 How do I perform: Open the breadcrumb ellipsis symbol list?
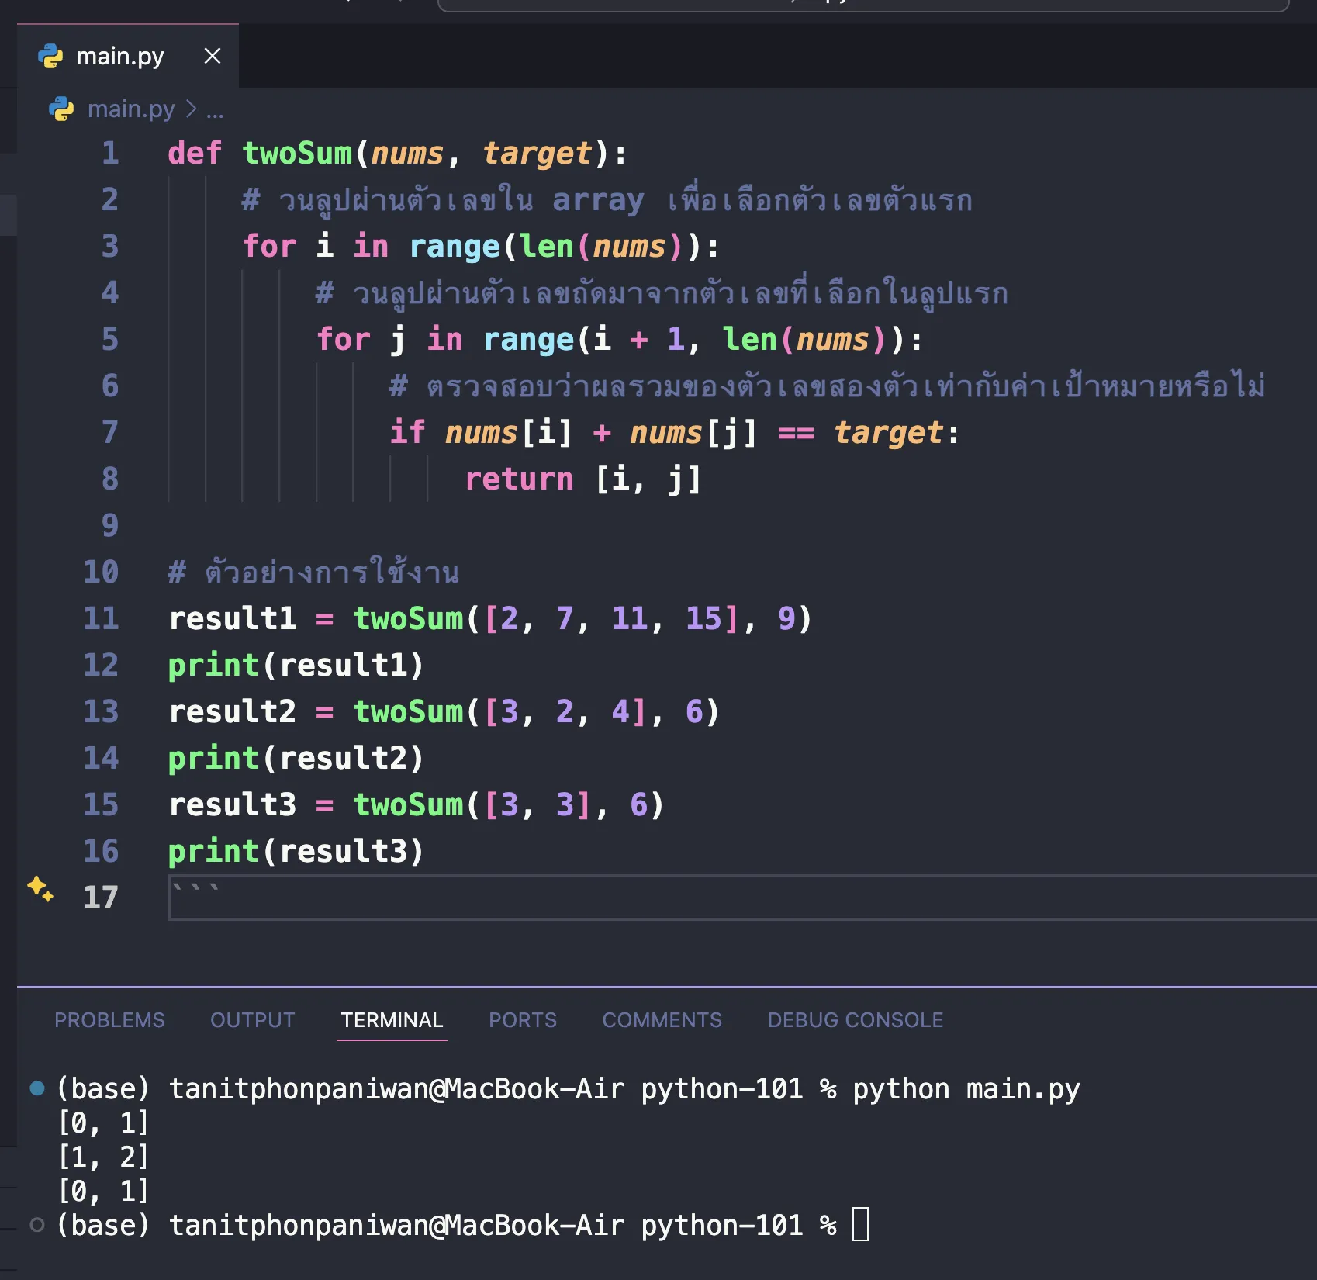coord(215,112)
